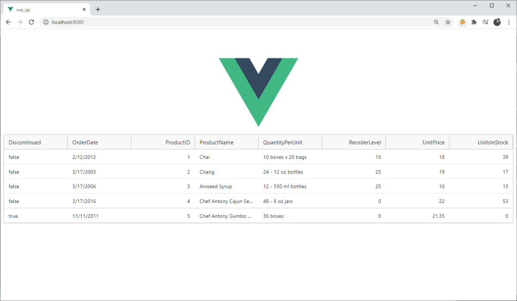Image resolution: width=517 pixels, height=301 pixels.
Task: Select the Chang product name cell
Action: click(x=227, y=172)
